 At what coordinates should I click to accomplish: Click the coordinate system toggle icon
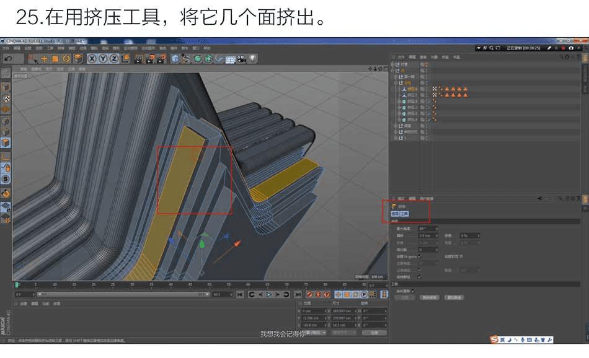125,59
